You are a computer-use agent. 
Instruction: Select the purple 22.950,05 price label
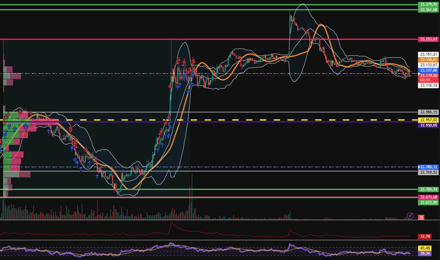click(x=429, y=125)
